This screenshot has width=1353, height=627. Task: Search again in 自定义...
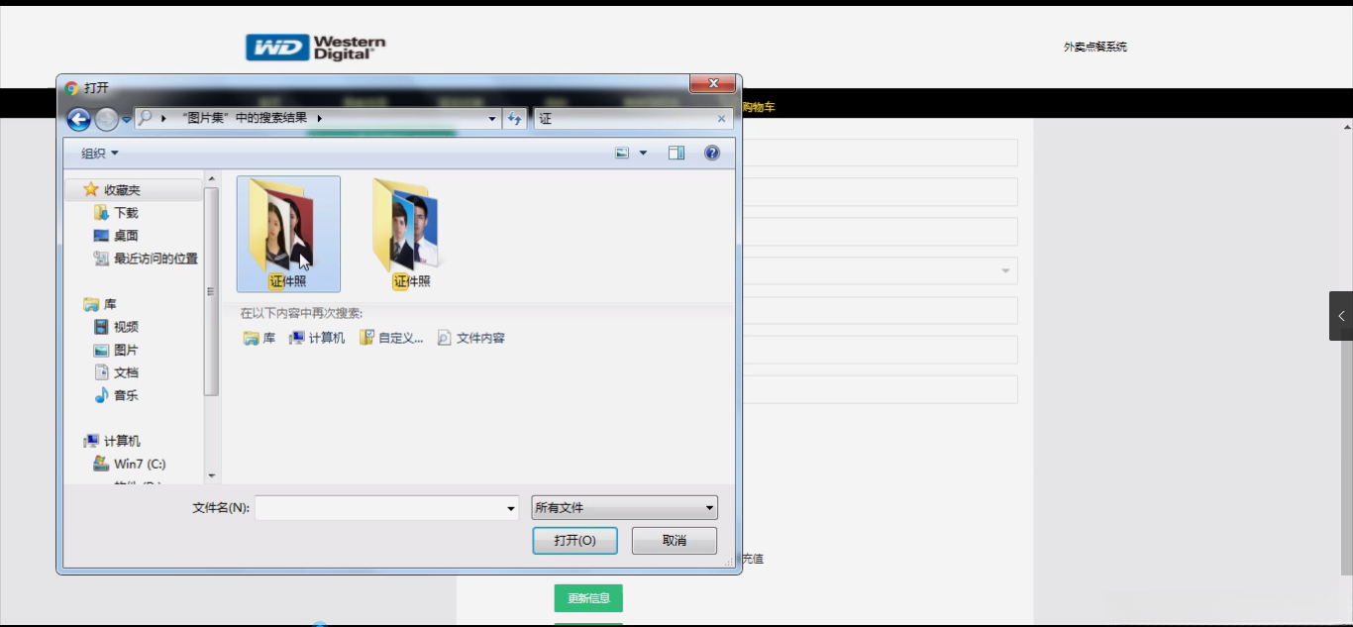coord(391,338)
